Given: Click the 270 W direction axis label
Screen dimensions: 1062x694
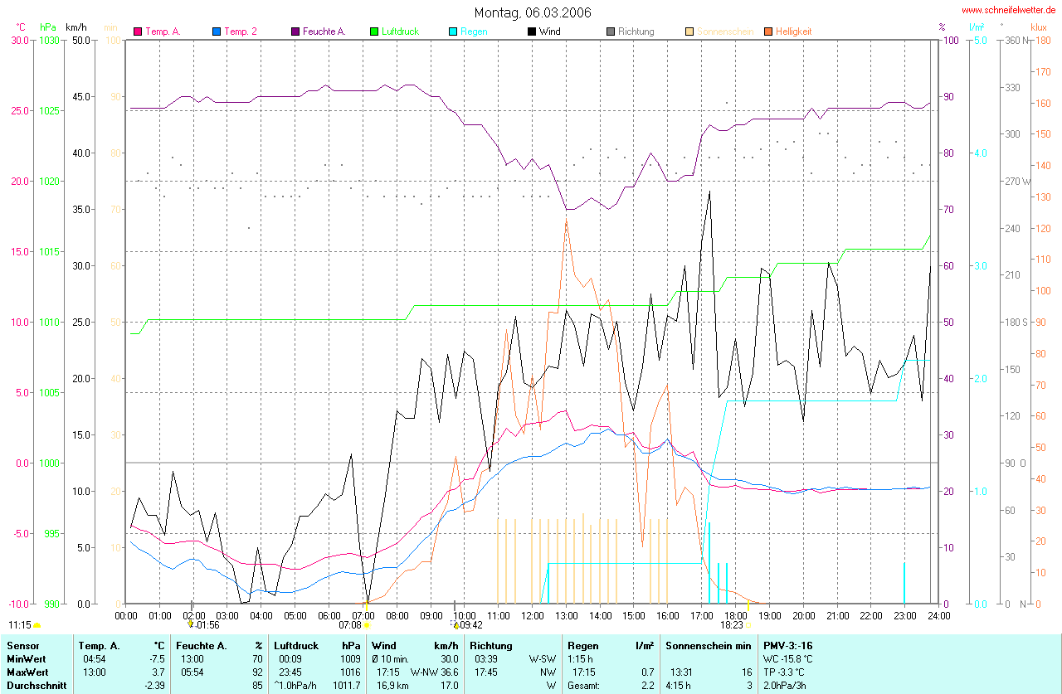Looking at the screenshot, I should (1016, 181).
